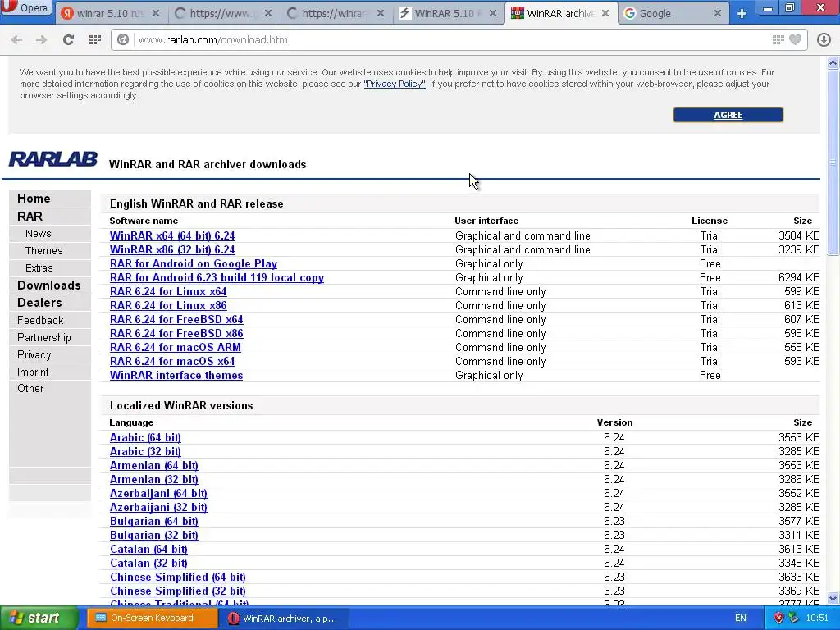Download RAR 6.24 for Linux x86

point(168,305)
